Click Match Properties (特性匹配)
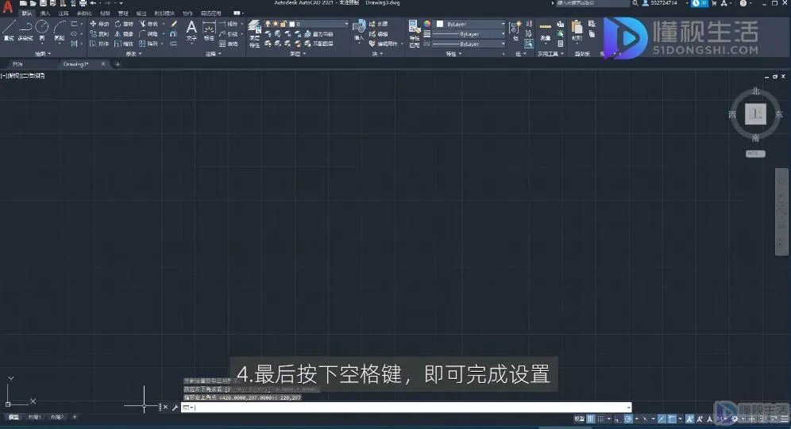Image resolution: width=791 pixels, height=429 pixels. tap(415, 34)
